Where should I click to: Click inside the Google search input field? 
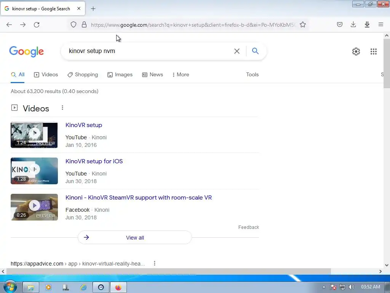pyautogui.click(x=149, y=51)
